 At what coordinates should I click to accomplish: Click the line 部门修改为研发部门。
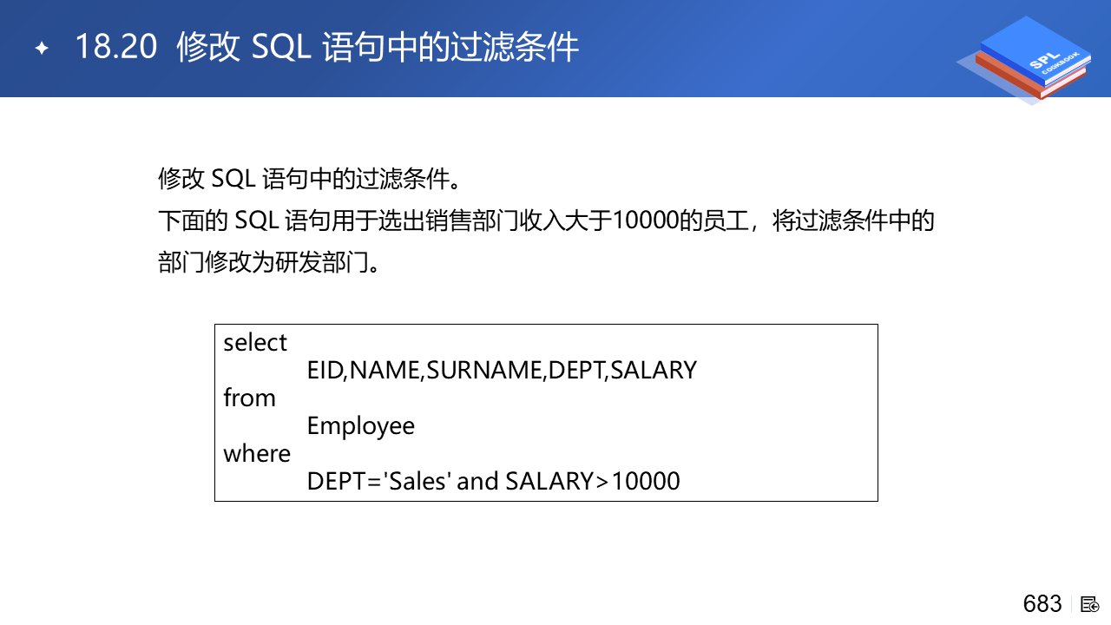(269, 263)
